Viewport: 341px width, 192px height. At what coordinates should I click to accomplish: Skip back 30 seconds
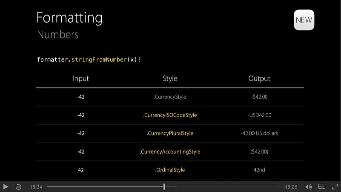(x=19, y=186)
